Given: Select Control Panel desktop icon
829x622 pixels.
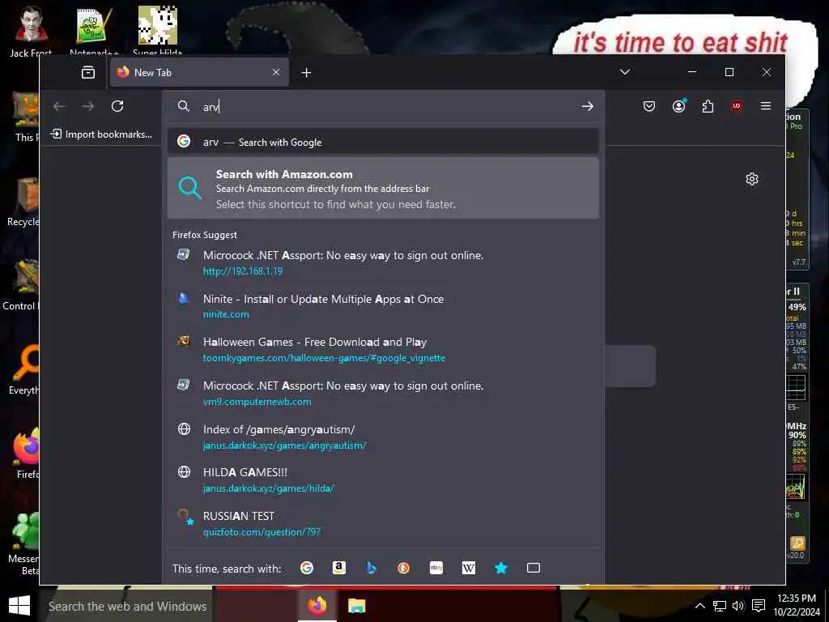Looking at the screenshot, I should (x=20, y=286).
